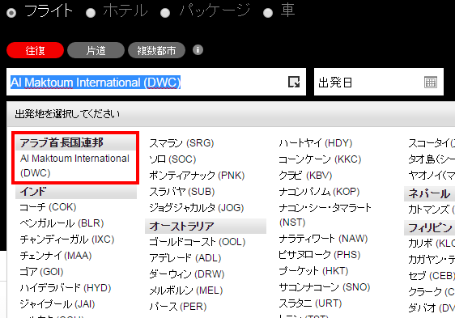Open the origin list arrow icon
This screenshot has height=318, width=455.
coord(294,82)
